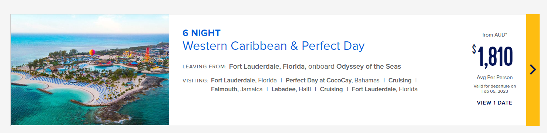Image resolution: width=547 pixels, height=133 pixels.
Task: Click the VIEW 1 DATE link
Action: [x=494, y=103]
